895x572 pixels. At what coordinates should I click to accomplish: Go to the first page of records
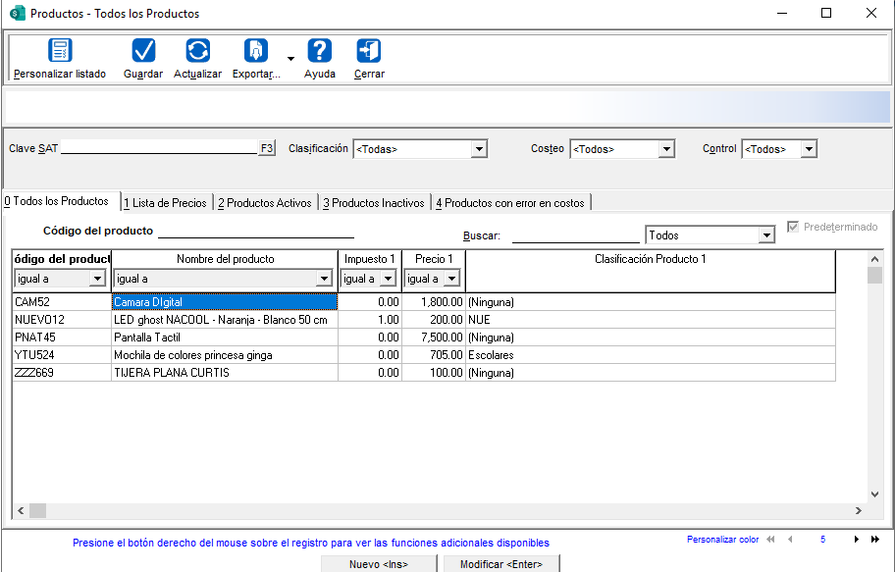[770, 539]
